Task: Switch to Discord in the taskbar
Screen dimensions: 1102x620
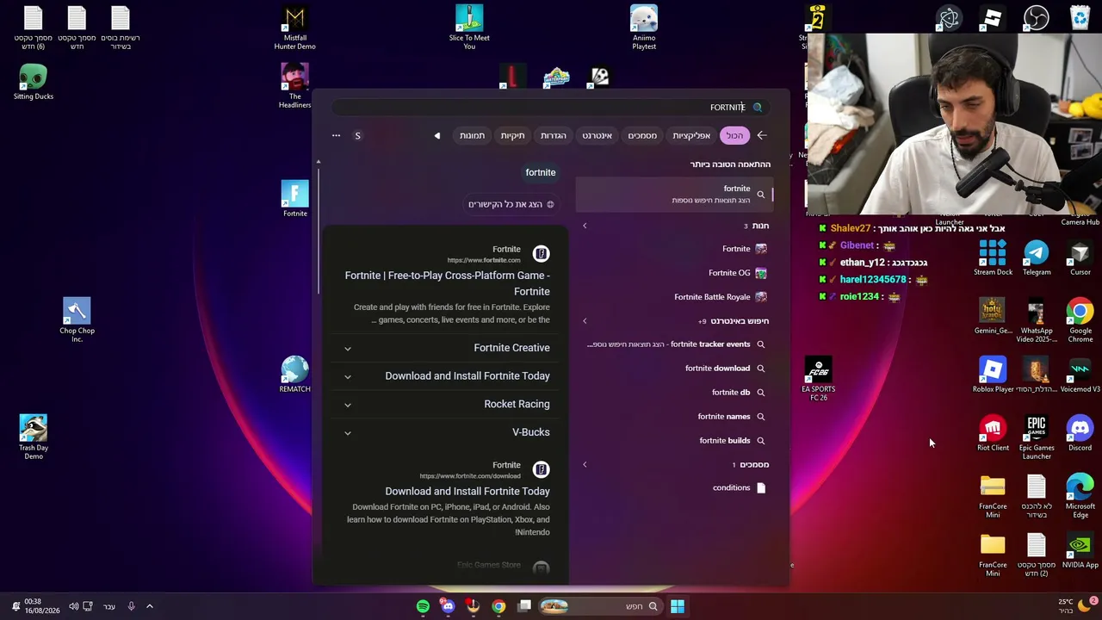Action: coord(448,606)
